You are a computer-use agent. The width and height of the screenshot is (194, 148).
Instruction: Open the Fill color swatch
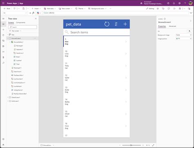189,31
